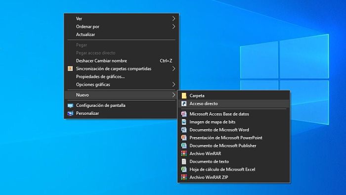Open the Ordenar por entry
The height and width of the screenshot is (195, 346).
click(122, 27)
